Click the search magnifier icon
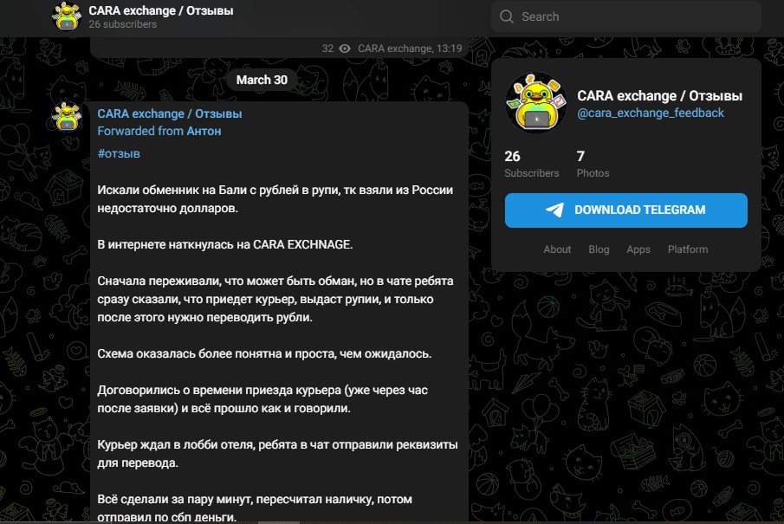The width and height of the screenshot is (784, 524). click(x=507, y=16)
